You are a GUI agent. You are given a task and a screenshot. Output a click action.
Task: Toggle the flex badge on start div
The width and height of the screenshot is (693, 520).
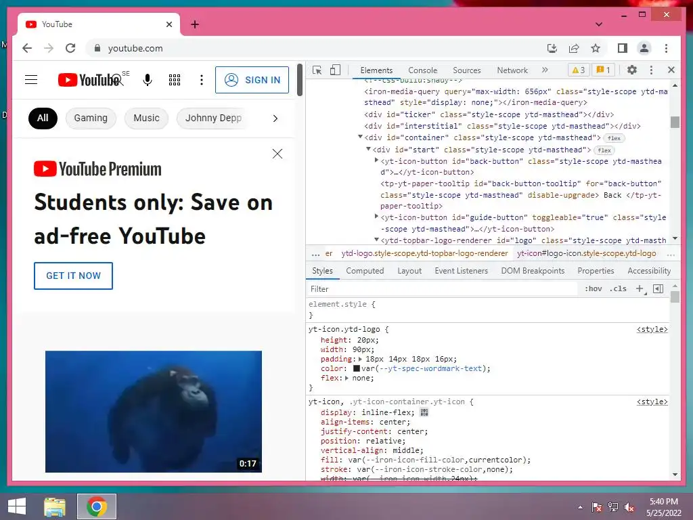pyautogui.click(x=604, y=150)
